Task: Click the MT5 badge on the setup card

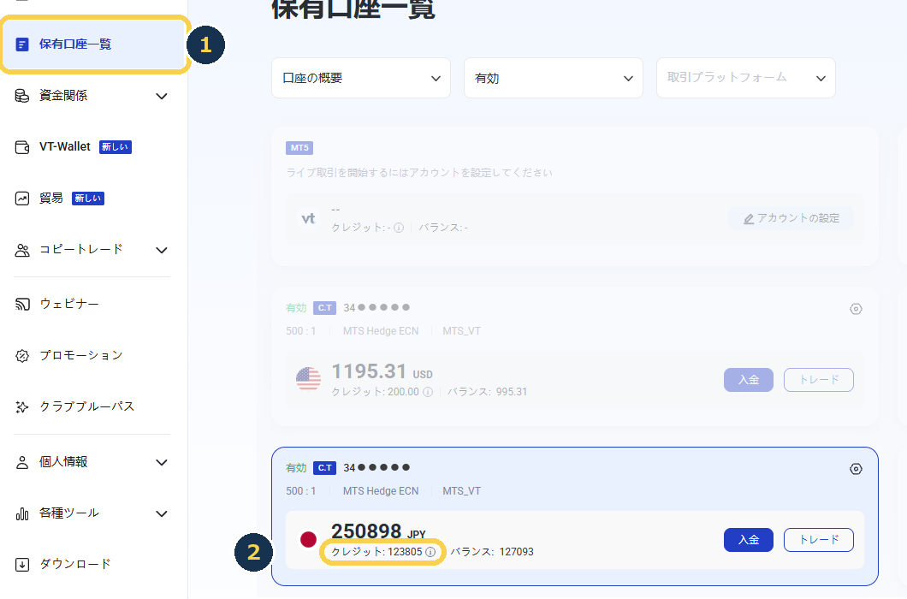Action: pyautogui.click(x=299, y=147)
